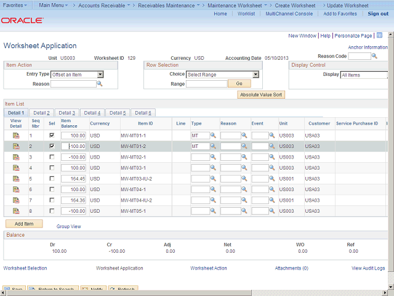Click Reason Code lookup magnifier
The image size is (394, 296).
pos(376,56)
